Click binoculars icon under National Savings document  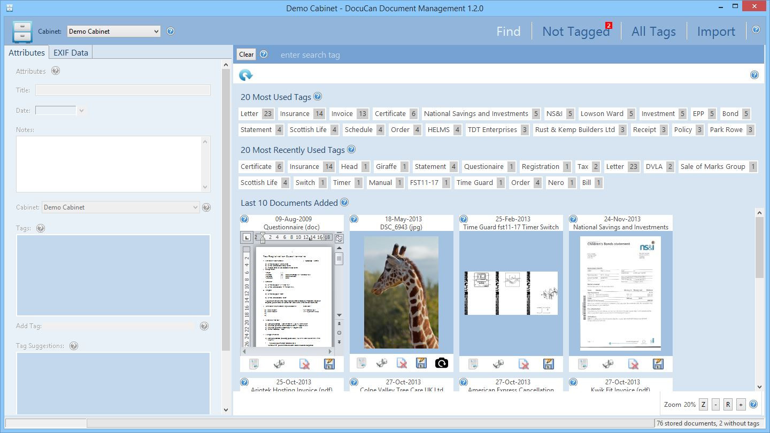pyautogui.click(x=608, y=364)
